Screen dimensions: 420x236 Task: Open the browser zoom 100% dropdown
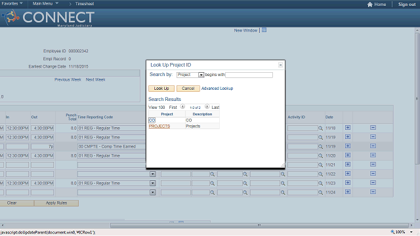click(x=411, y=232)
